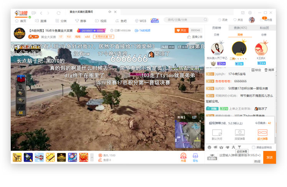
Task: Close the 黄金大奖赛的直播间 tab
Action: click(115, 12)
